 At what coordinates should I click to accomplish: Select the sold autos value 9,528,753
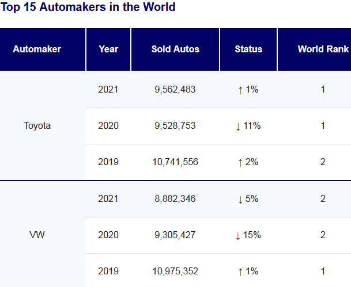pyautogui.click(x=175, y=126)
